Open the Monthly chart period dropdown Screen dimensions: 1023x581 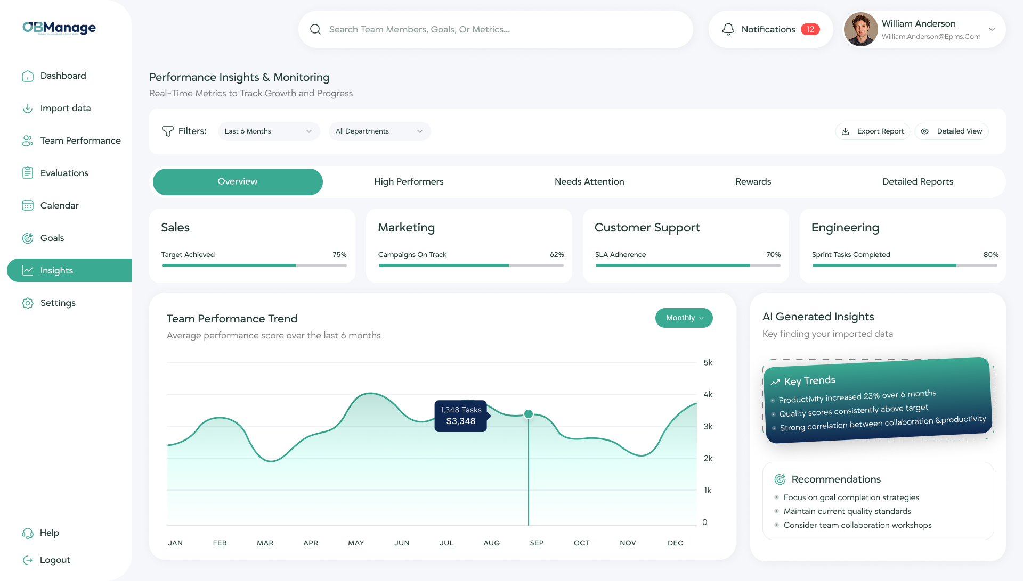click(x=684, y=318)
